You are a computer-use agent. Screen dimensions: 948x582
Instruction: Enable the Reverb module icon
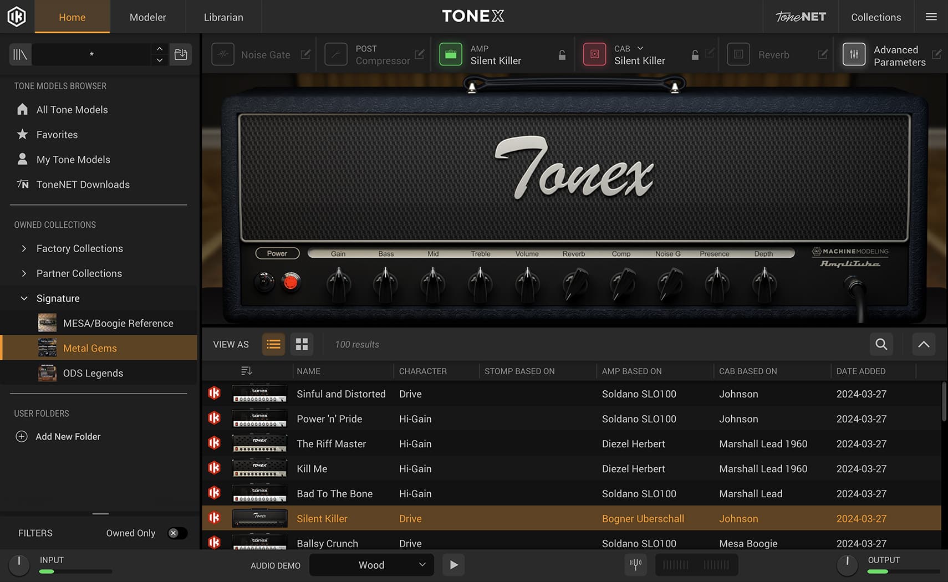coord(738,54)
